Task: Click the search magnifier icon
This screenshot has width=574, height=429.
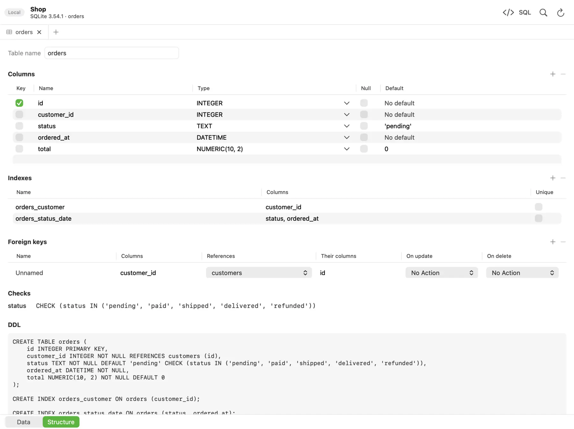Action: [x=543, y=12]
